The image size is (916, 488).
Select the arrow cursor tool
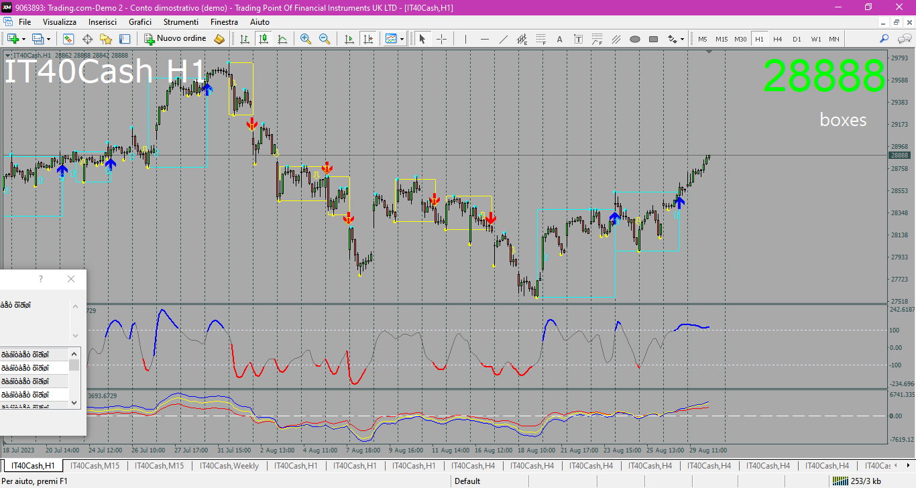click(x=422, y=39)
